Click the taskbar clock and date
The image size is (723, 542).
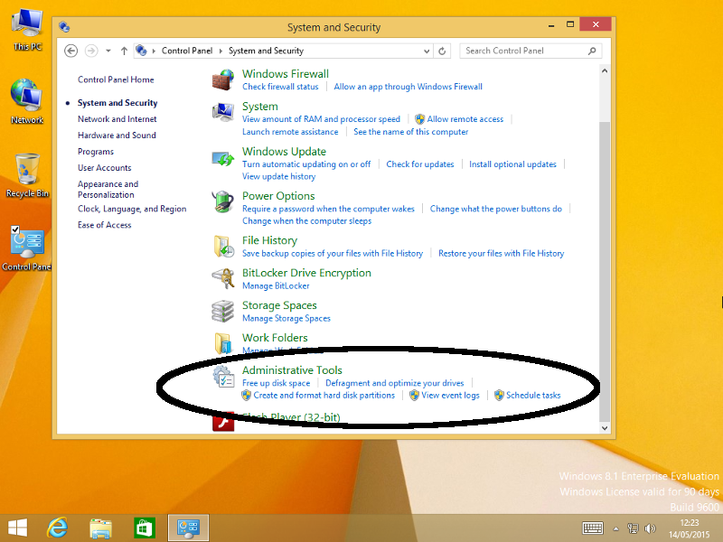(690, 528)
